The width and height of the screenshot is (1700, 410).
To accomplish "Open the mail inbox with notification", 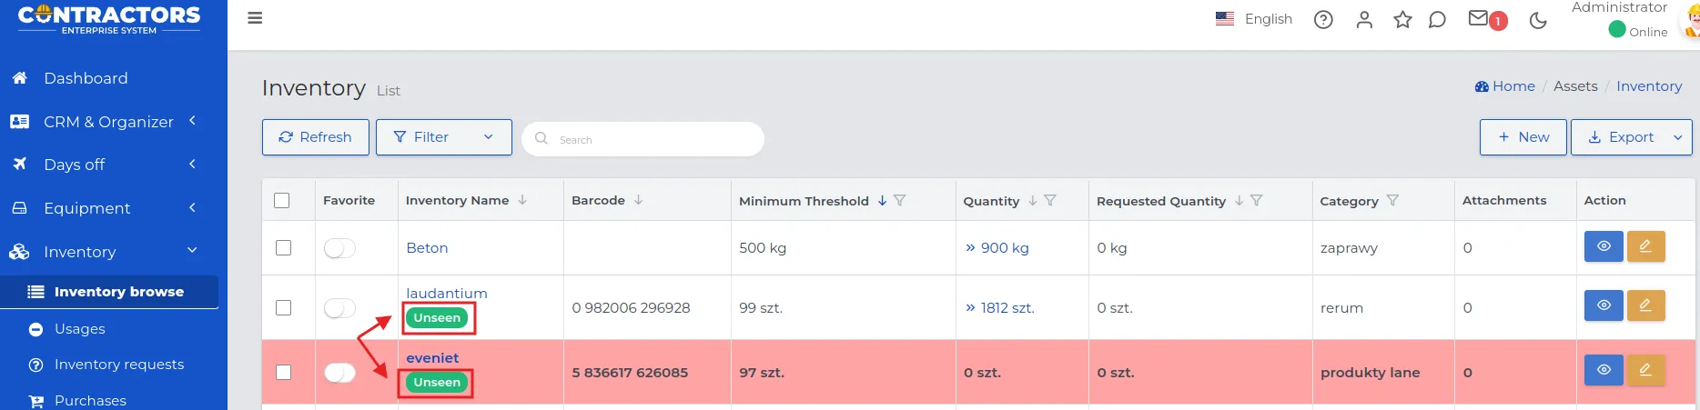I will pyautogui.click(x=1480, y=18).
